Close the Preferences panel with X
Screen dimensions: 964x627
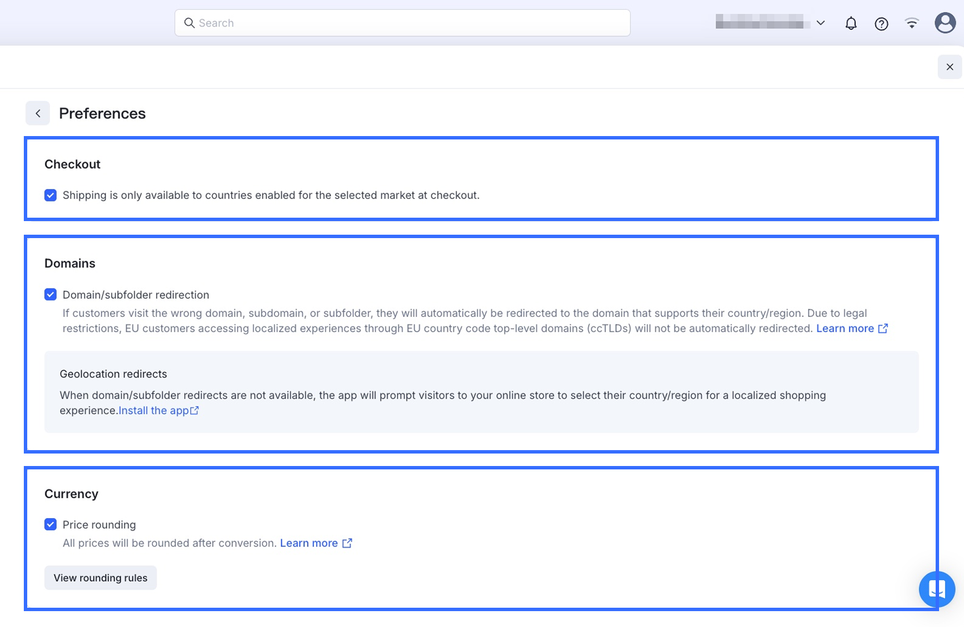tap(950, 67)
